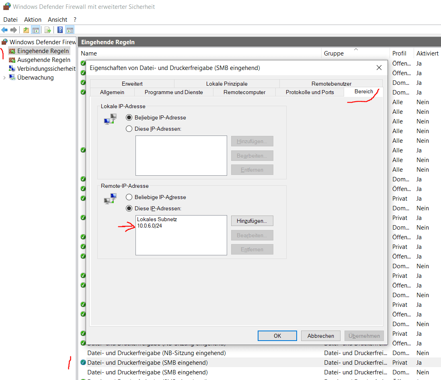Viewport: 441px width, 380px height.
Task: Click the Abbrechen button
Action: 321,336
